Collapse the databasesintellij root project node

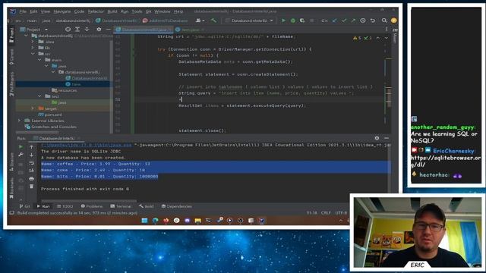(x=26, y=36)
